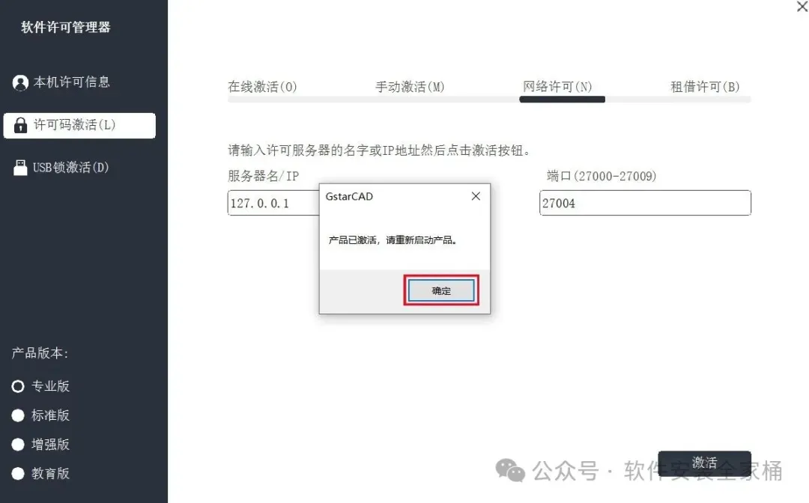
Task: Select the 网络许可(N) tab
Action: click(557, 87)
